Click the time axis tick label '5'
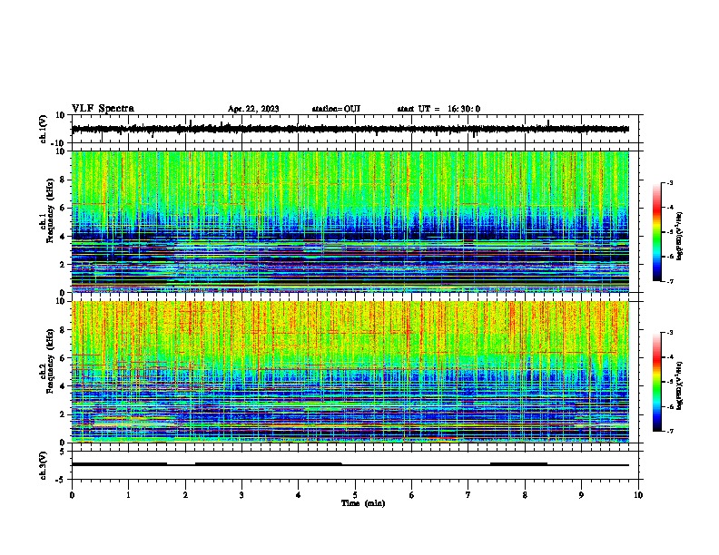719x555 pixels. coord(355,495)
